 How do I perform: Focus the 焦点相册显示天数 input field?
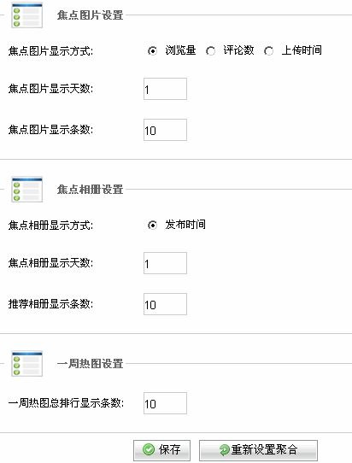coord(165,263)
